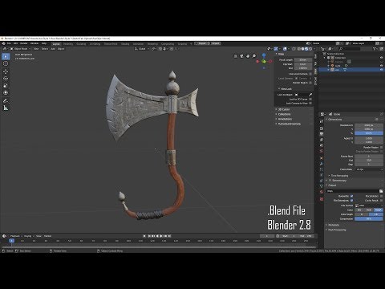385x289 pixels.
Task: Enable Lock to 3D Cursor checkbox
Action: pyautogui.click(x=310, y=100)
